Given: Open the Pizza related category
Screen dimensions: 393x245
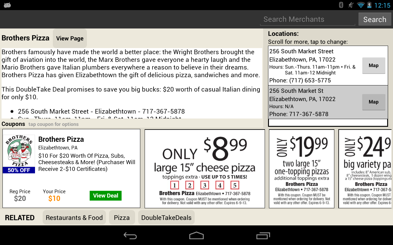Looking at the screenshot, I should pos(122,218).
